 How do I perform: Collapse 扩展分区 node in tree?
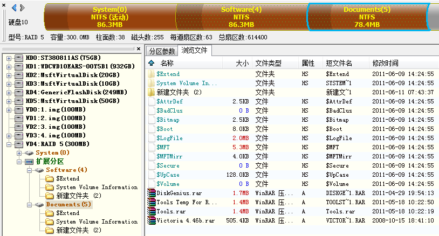pyautogui.click(x=19, y=162)
